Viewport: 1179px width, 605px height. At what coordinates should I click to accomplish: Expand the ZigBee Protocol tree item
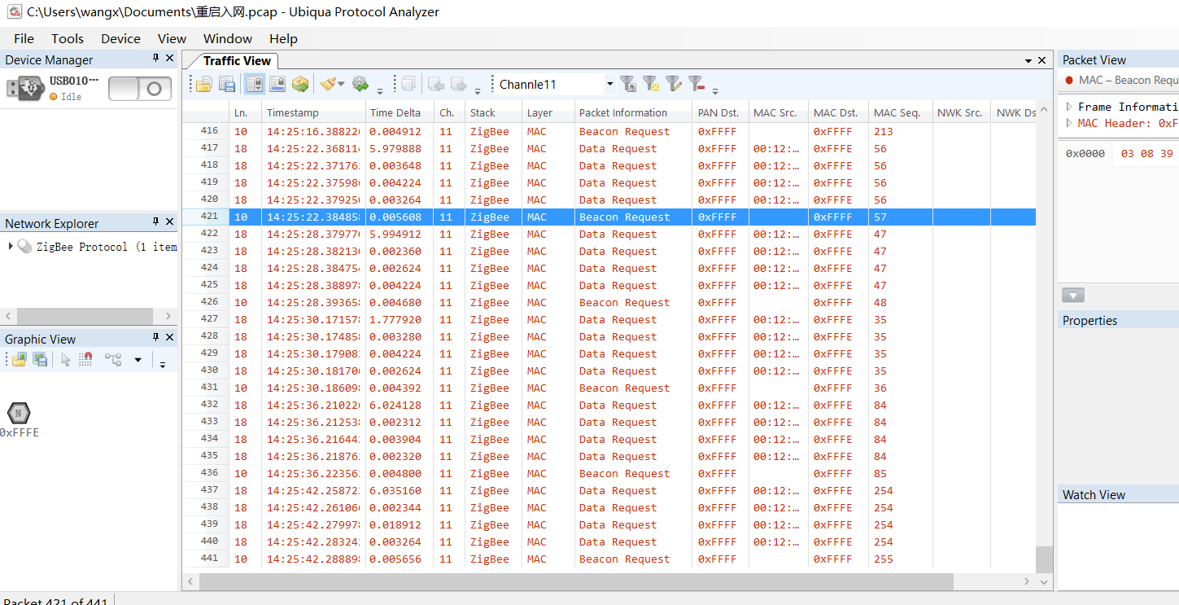(11, 246)
